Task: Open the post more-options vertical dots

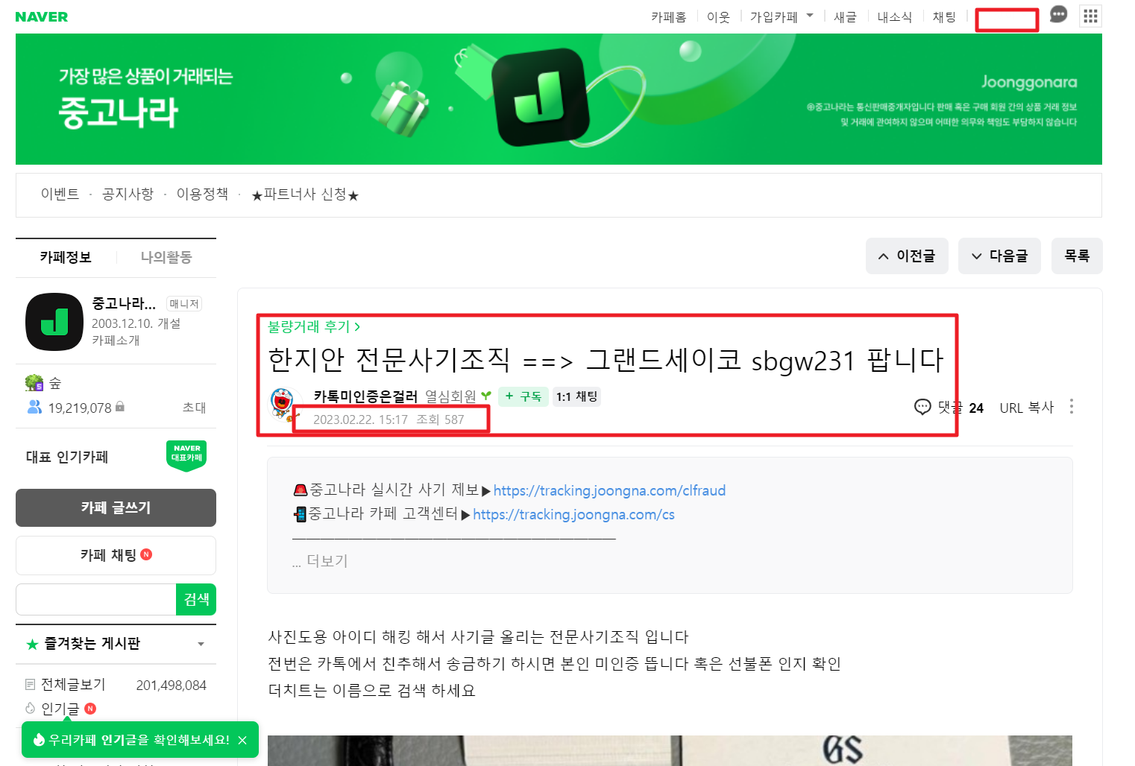Action: tap(1072, 406)
